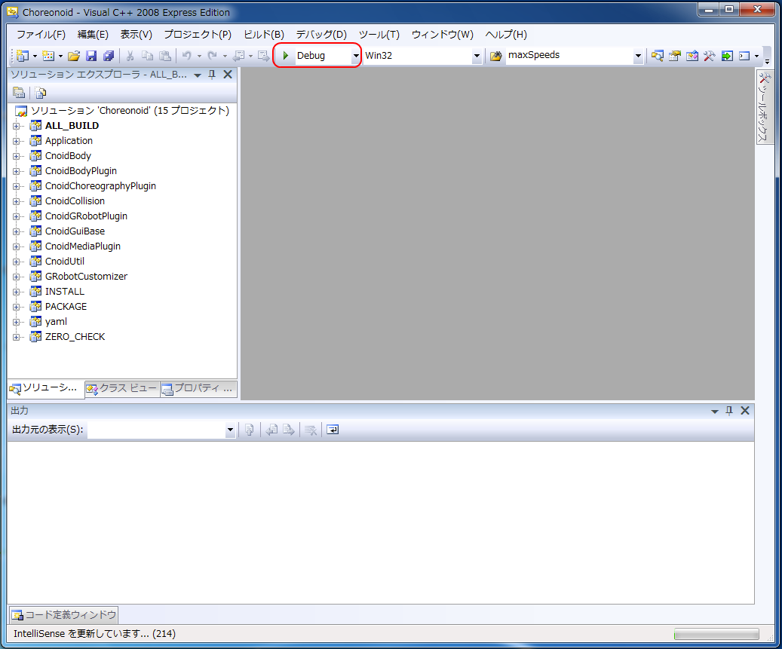This screenshot has height=649, width=782.
Task: Pin the 出力 output panel
Action: pos(728,411)
